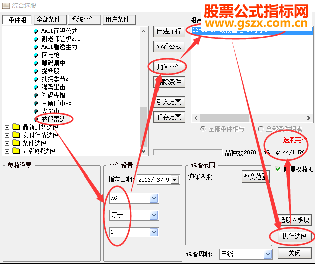The height and width of the screenshot is (264, 315).
Task: Click the condition list horizontal scrollbar thumb
Action: tap(224, 118)
